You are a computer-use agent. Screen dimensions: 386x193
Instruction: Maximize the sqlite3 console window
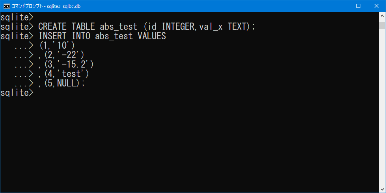pyautogui.click(x=358, y=6)
